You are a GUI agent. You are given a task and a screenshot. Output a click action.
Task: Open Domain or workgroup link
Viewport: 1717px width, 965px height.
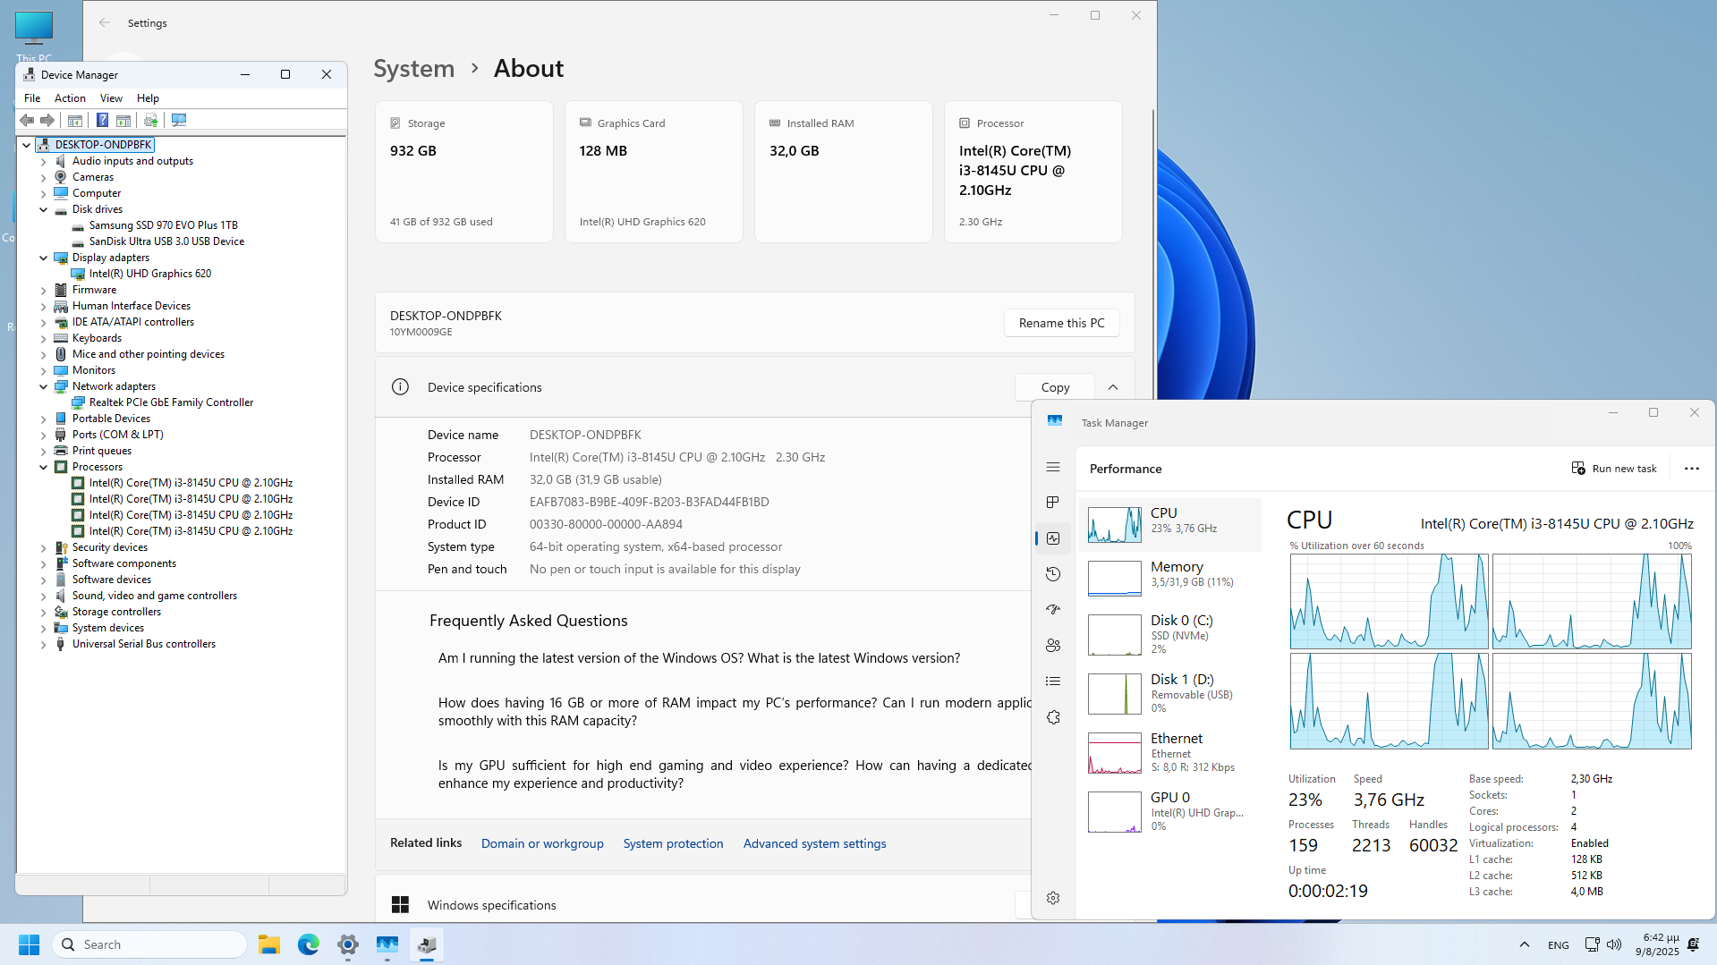point(542,843)
